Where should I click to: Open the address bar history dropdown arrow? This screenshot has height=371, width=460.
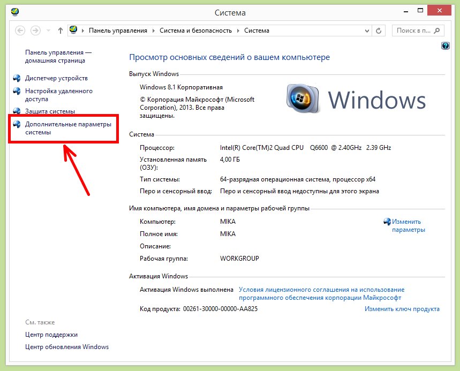pos(367,31)
